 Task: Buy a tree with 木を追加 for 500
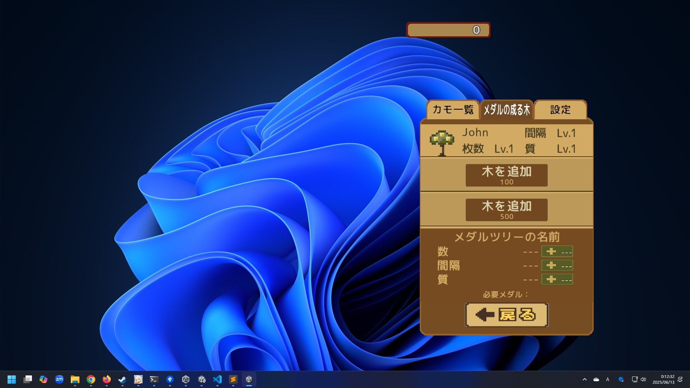(506, 209)
